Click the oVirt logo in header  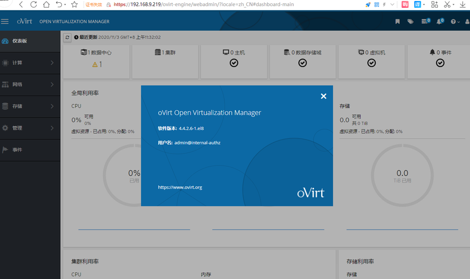(x=25, y=21)
